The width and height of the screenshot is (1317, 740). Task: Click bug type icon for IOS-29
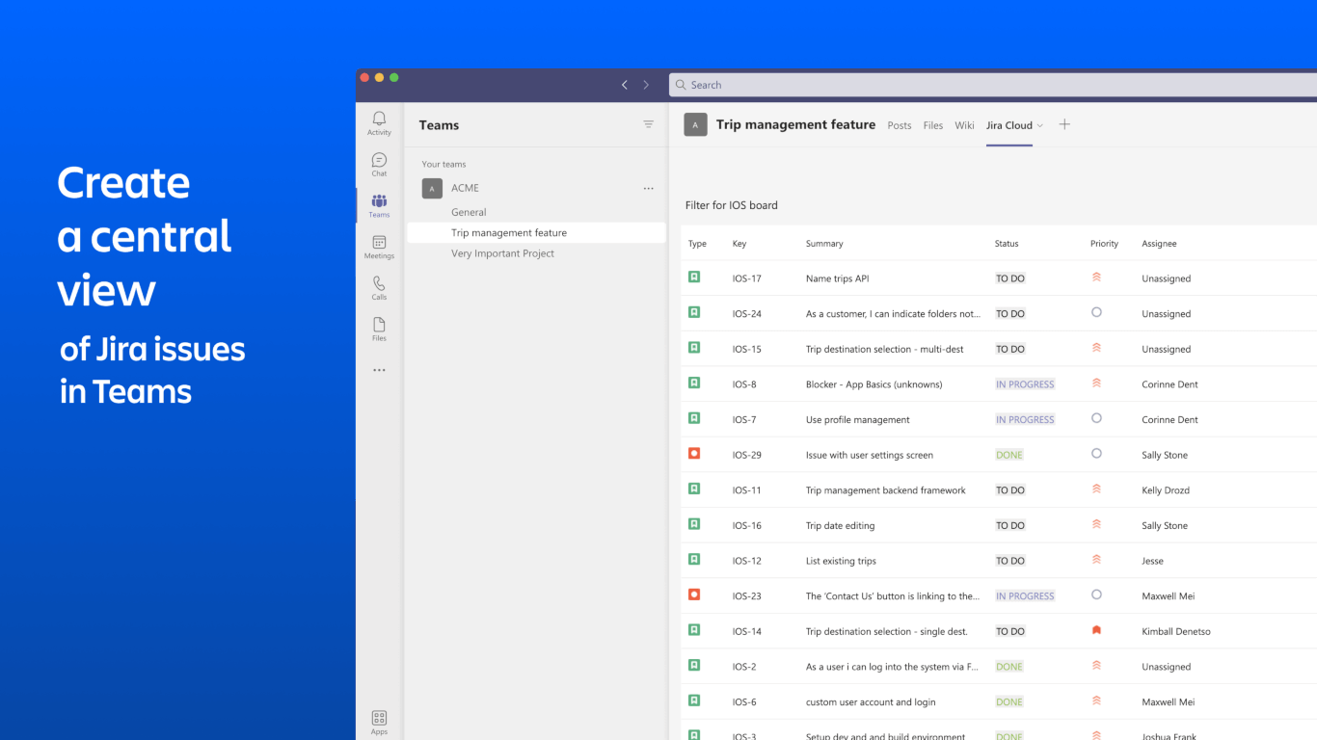pyautogui.click(x=693, y=454)
